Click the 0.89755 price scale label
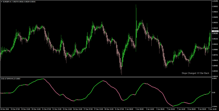Screen dimensions: 219x111 pyautogui.click(x=215, y=55)
